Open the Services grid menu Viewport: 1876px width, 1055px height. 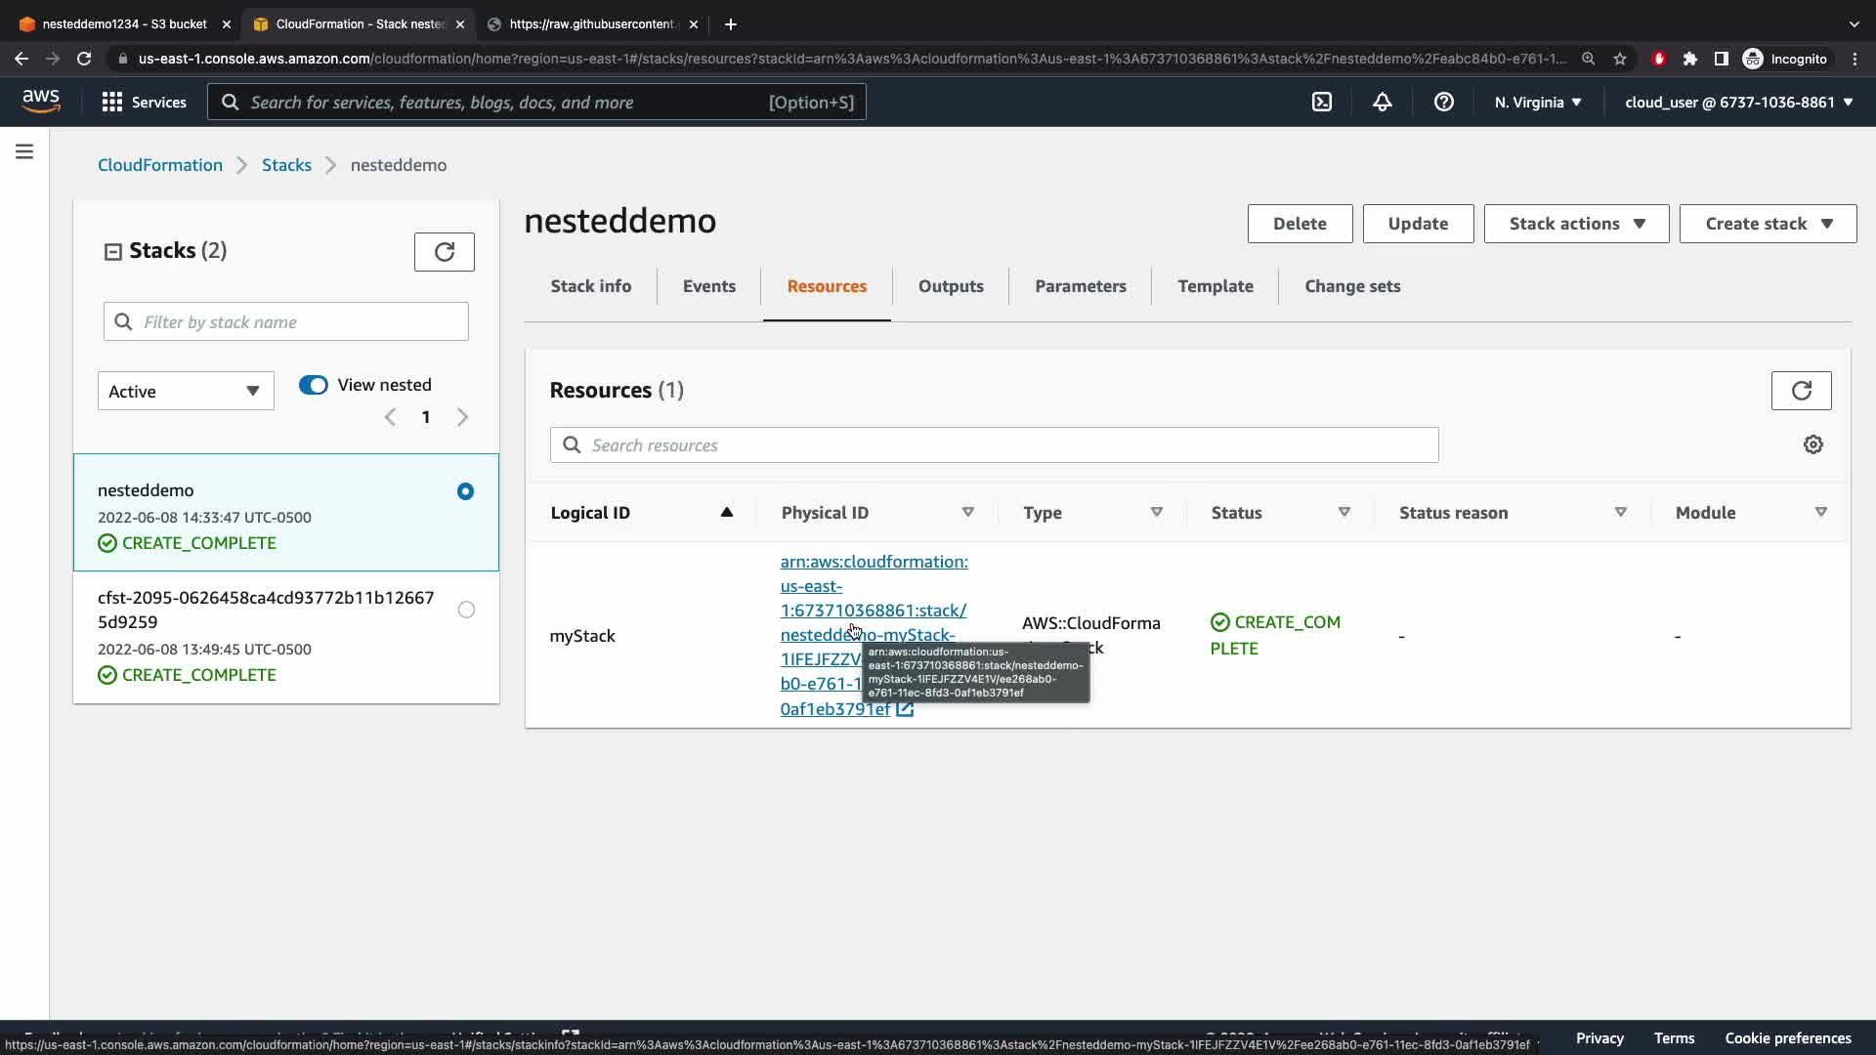point(144,102)
